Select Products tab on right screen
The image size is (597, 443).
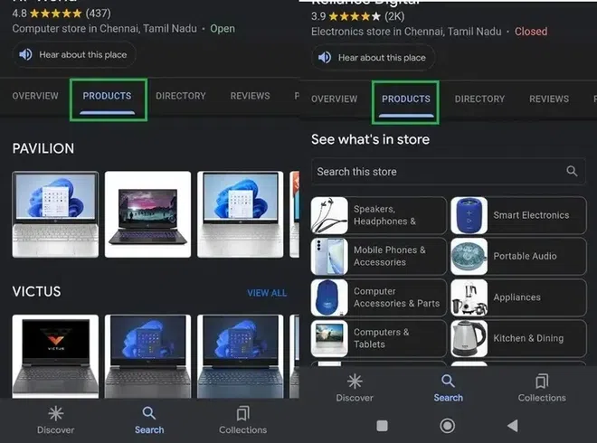406,99
